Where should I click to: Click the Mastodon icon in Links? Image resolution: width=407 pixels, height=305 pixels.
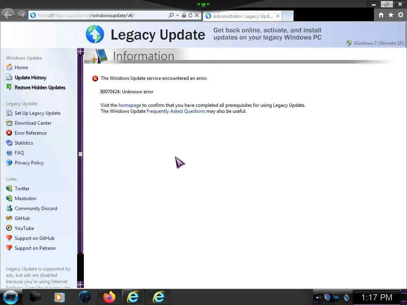pos(9,198)
